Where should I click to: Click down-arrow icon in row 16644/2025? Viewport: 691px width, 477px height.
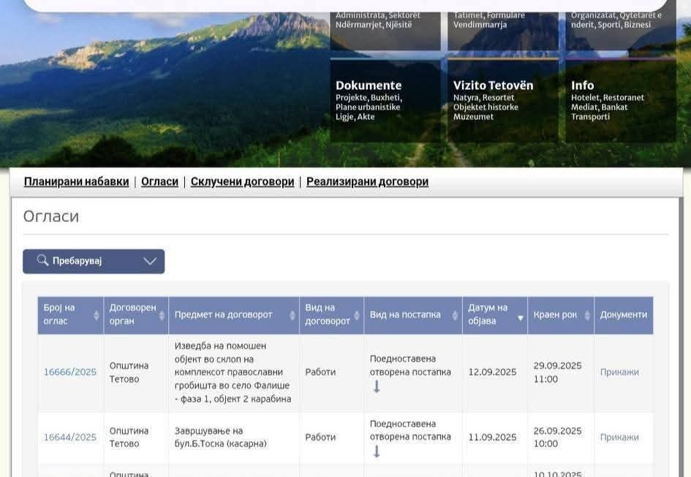click(x=377, y=452)
